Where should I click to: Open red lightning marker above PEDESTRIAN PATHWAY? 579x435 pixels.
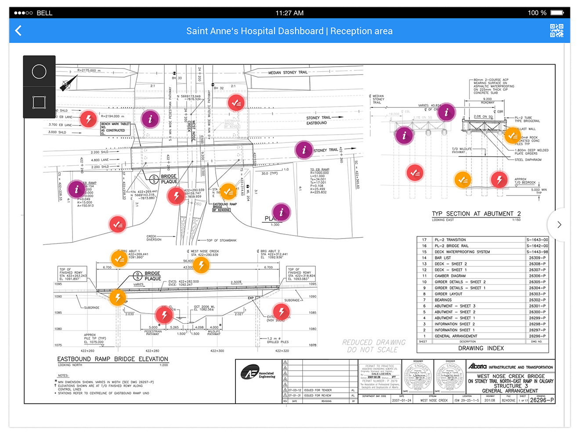tap(164, 315)
